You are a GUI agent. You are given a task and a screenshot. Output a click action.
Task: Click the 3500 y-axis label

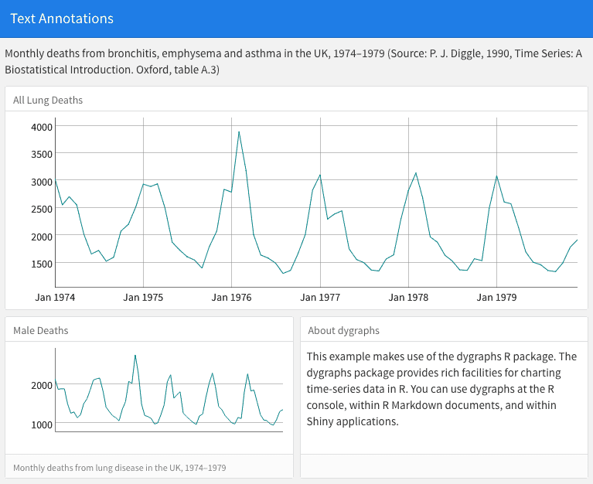[42, 154]
